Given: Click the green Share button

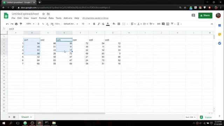Looking at the screenshot, I should [205, 15].
